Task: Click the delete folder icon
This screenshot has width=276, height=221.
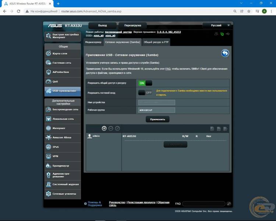Action: [219, 129]
